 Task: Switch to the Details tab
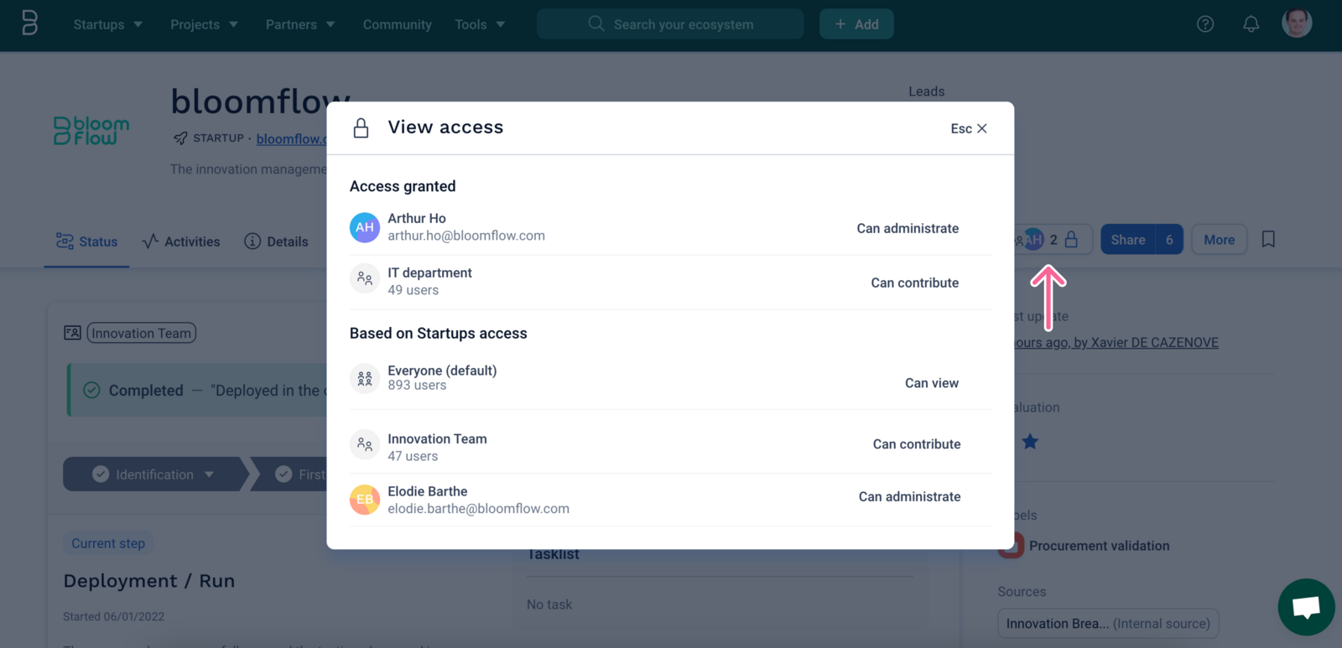276,241
